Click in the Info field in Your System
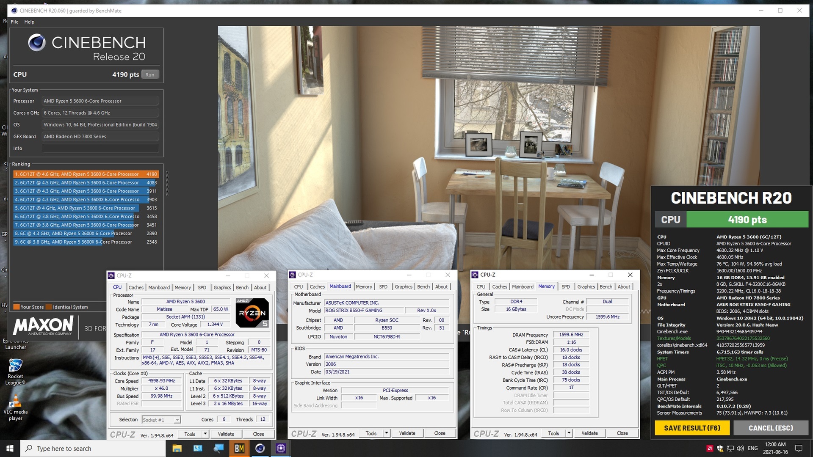 click(x=100, y=149)
